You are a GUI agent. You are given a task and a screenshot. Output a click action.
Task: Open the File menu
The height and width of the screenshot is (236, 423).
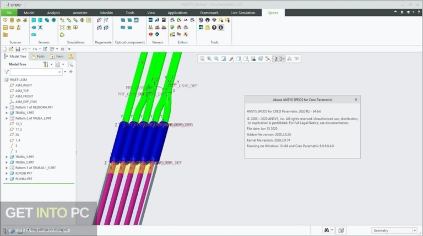[x=9, y=13]
